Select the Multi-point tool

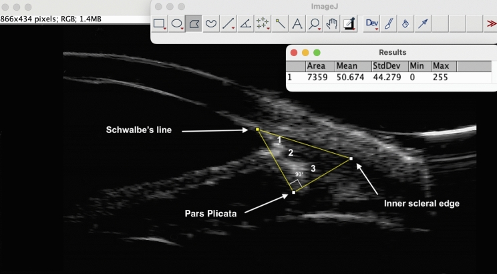(263, 24)
